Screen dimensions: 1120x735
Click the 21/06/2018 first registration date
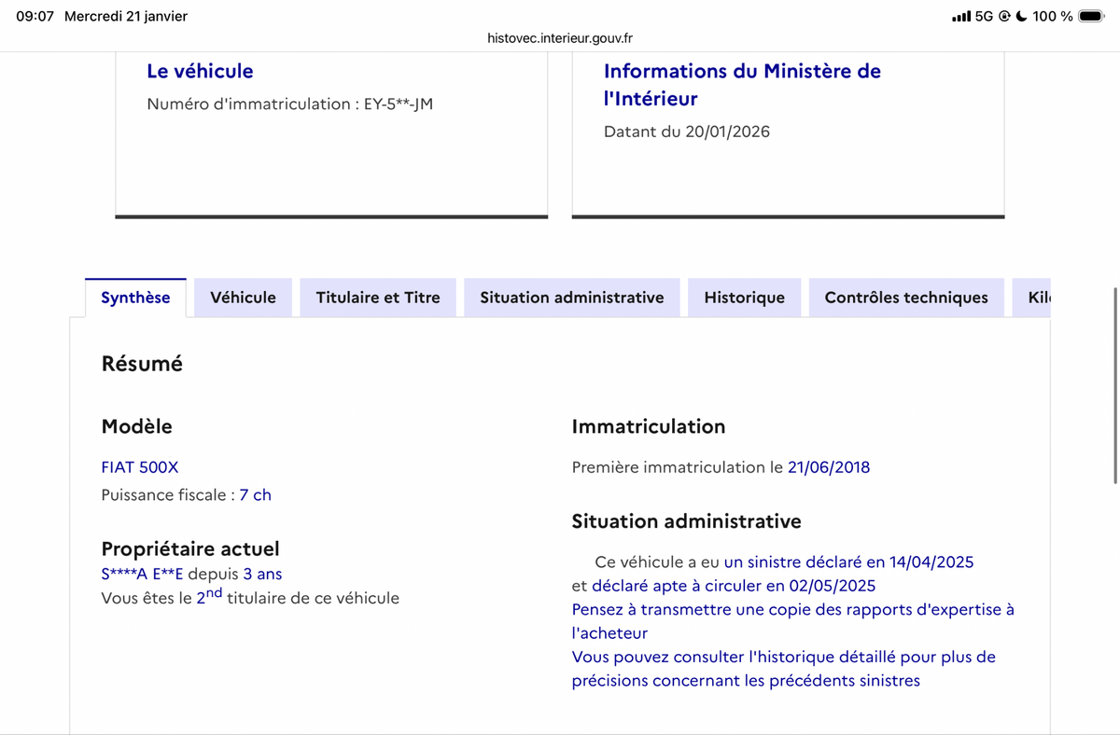pos(828,467)
